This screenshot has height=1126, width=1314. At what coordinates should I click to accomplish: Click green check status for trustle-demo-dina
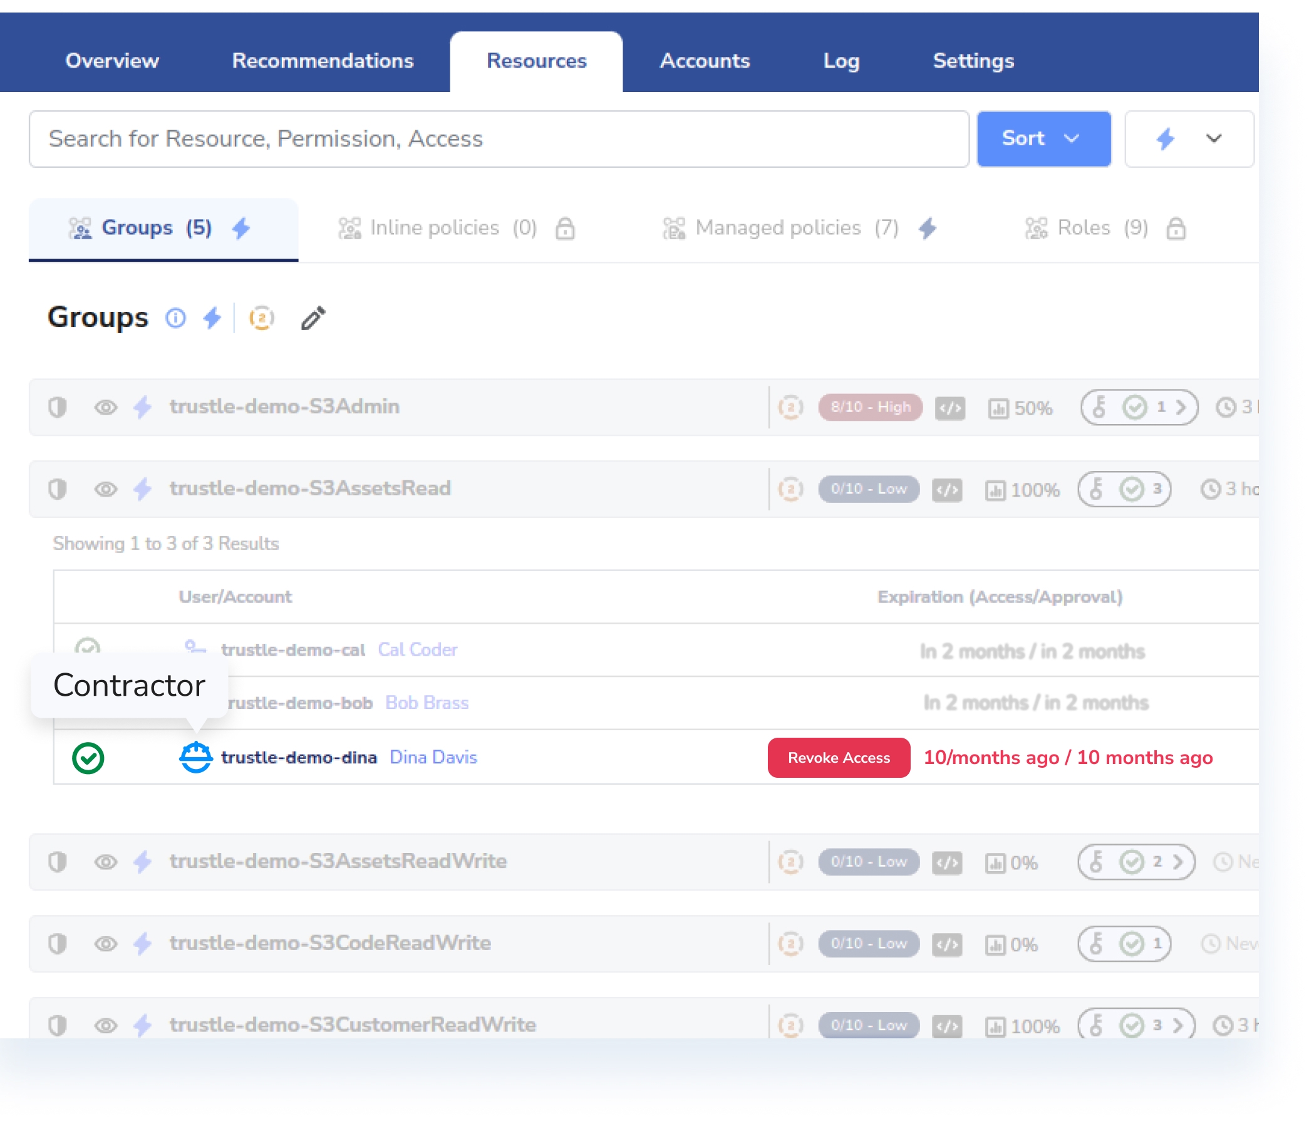click(x=88, y=758)
